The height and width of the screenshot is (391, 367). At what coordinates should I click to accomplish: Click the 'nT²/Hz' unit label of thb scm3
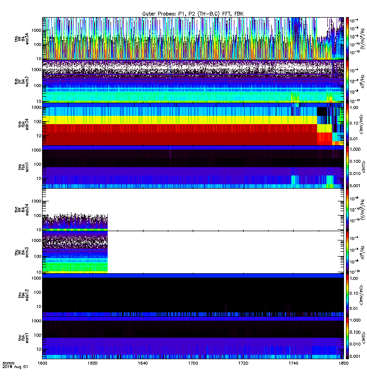click(363, 81)
